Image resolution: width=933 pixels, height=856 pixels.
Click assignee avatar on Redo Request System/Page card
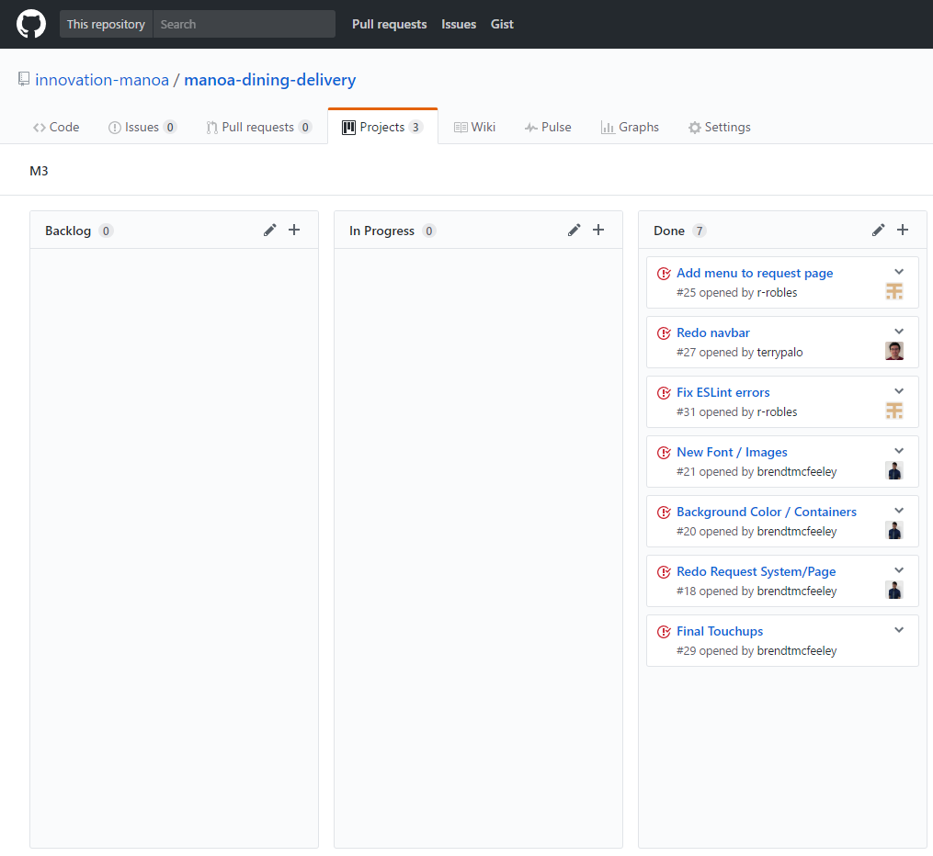click(894, 590)
